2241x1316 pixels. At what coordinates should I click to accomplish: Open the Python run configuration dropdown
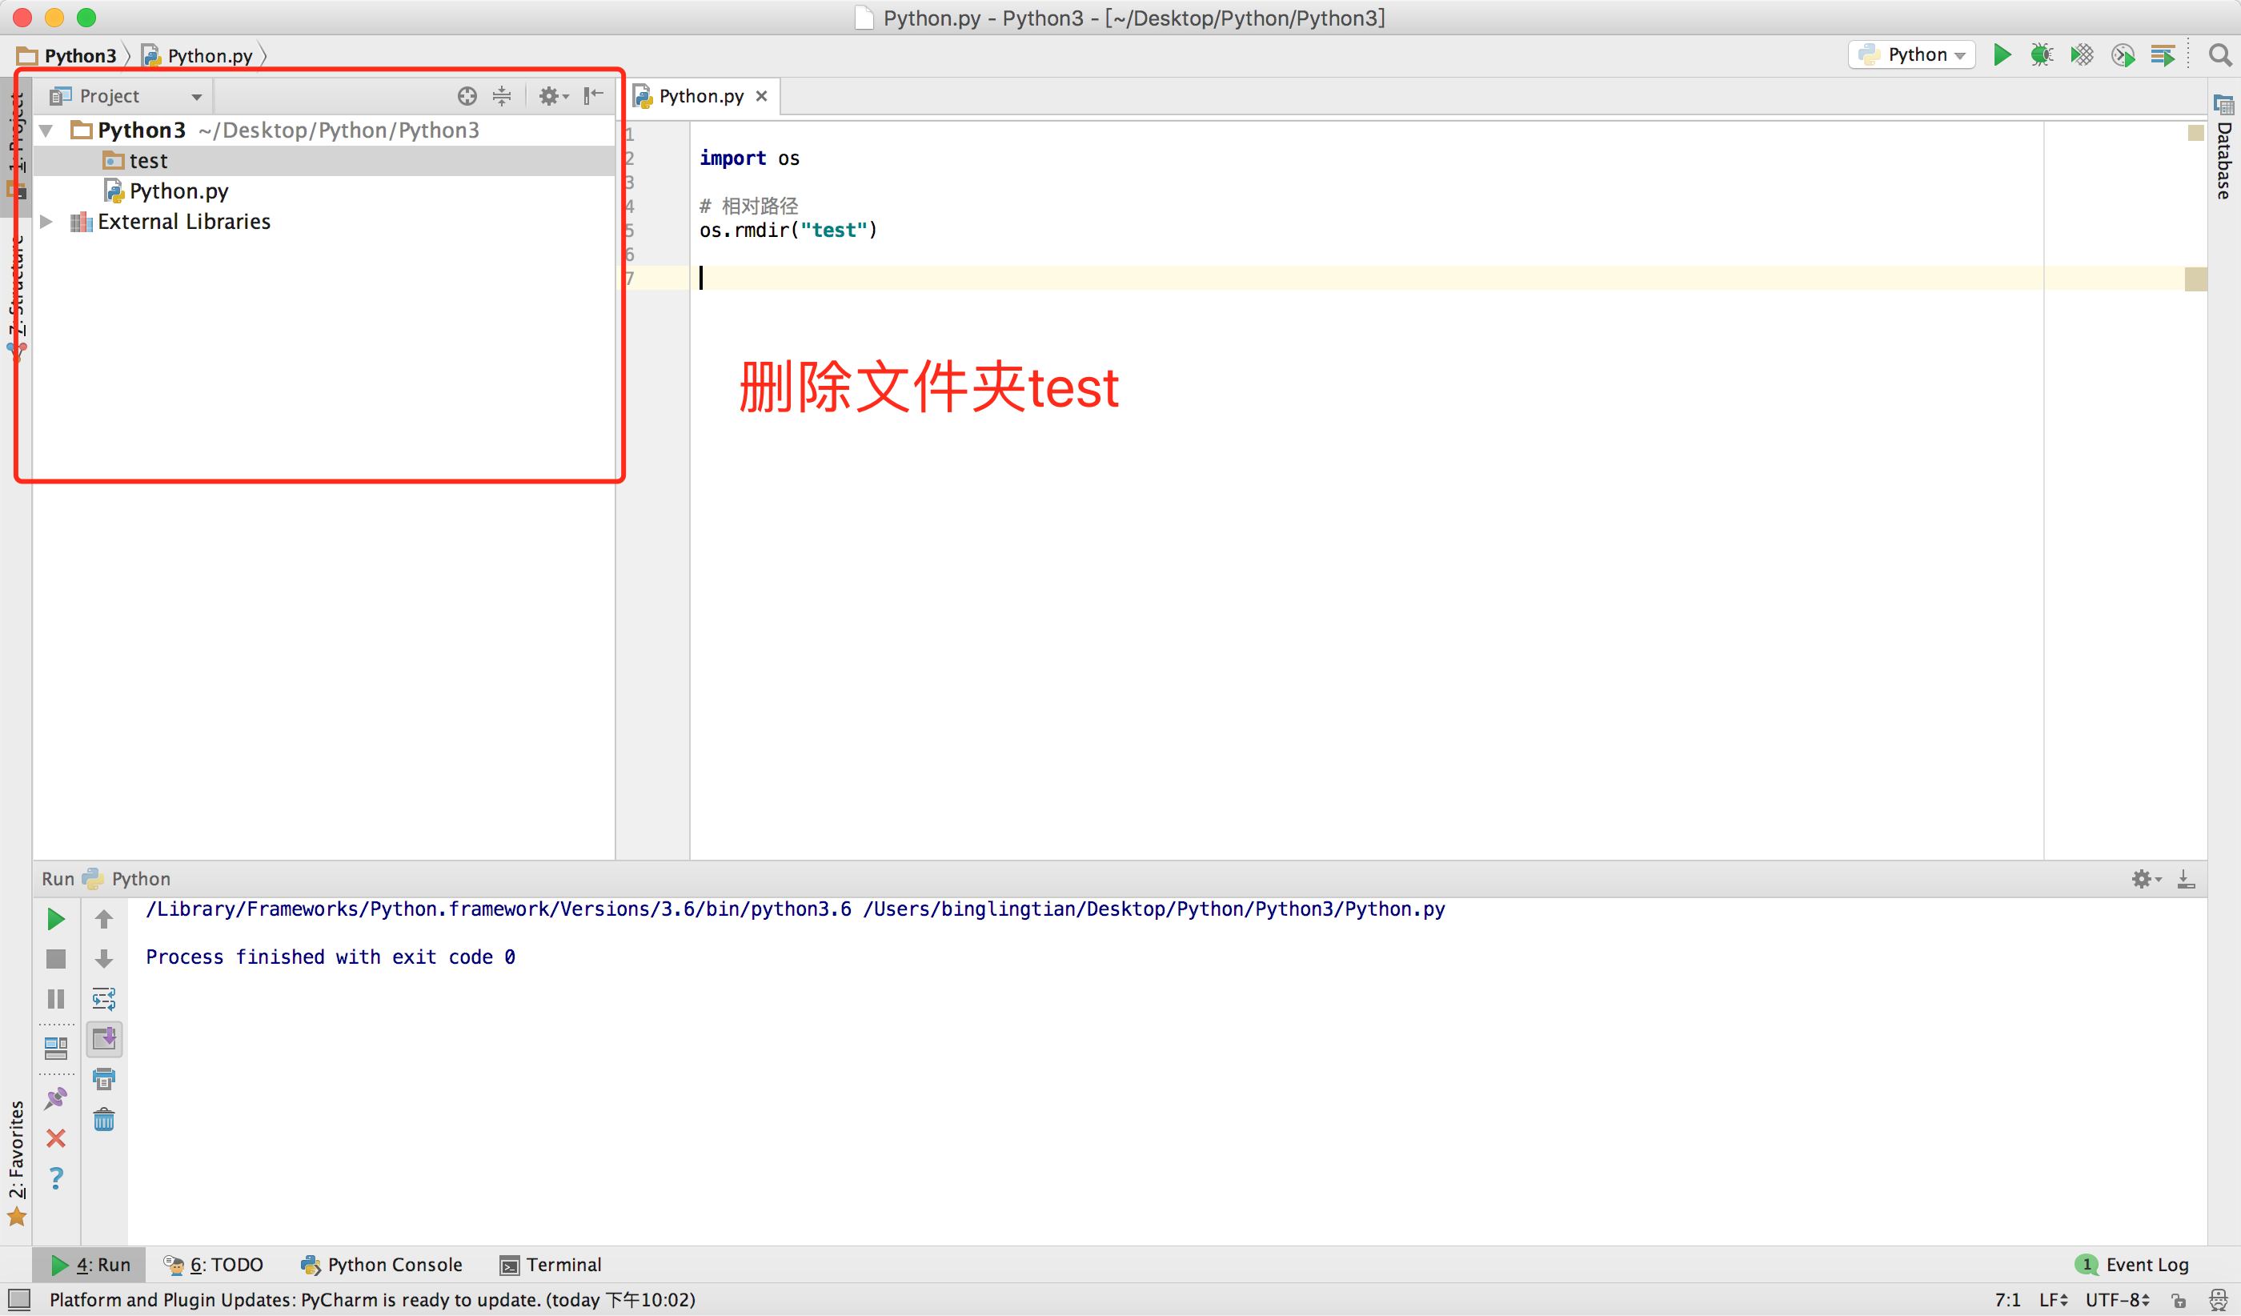(x=1912, y=55)
